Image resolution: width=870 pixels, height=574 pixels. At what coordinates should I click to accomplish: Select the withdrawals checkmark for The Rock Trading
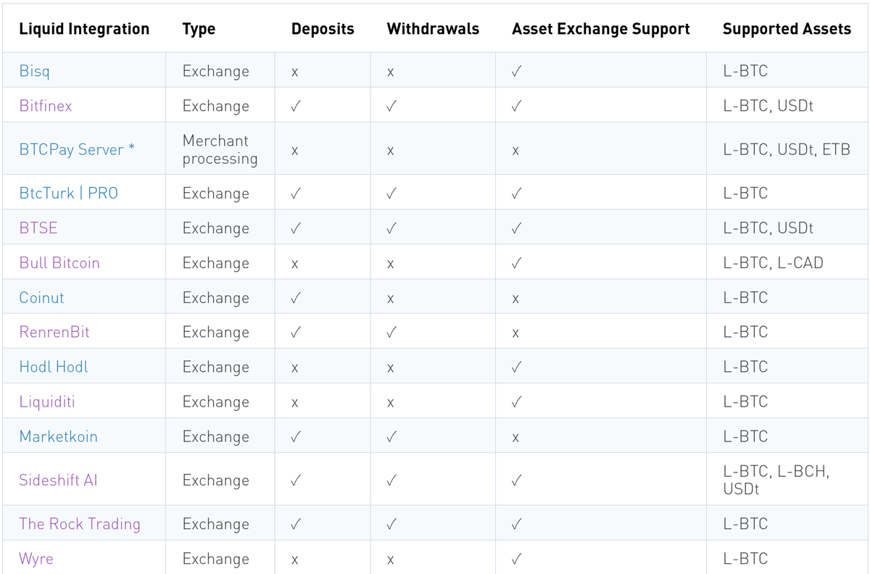pyautogui.click(x=391, y=524)
